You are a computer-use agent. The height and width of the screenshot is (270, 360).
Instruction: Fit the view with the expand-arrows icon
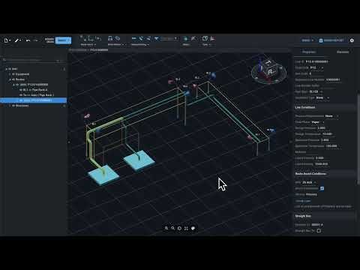click(x=186, y=228)
